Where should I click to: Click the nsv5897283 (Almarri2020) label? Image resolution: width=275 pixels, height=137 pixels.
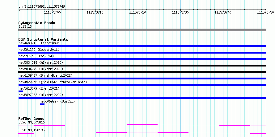(x=41, y=95)
